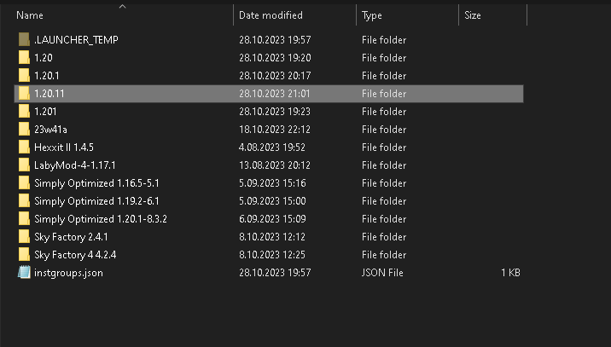Click the 23w41a folder icon

tap(24, 130)
